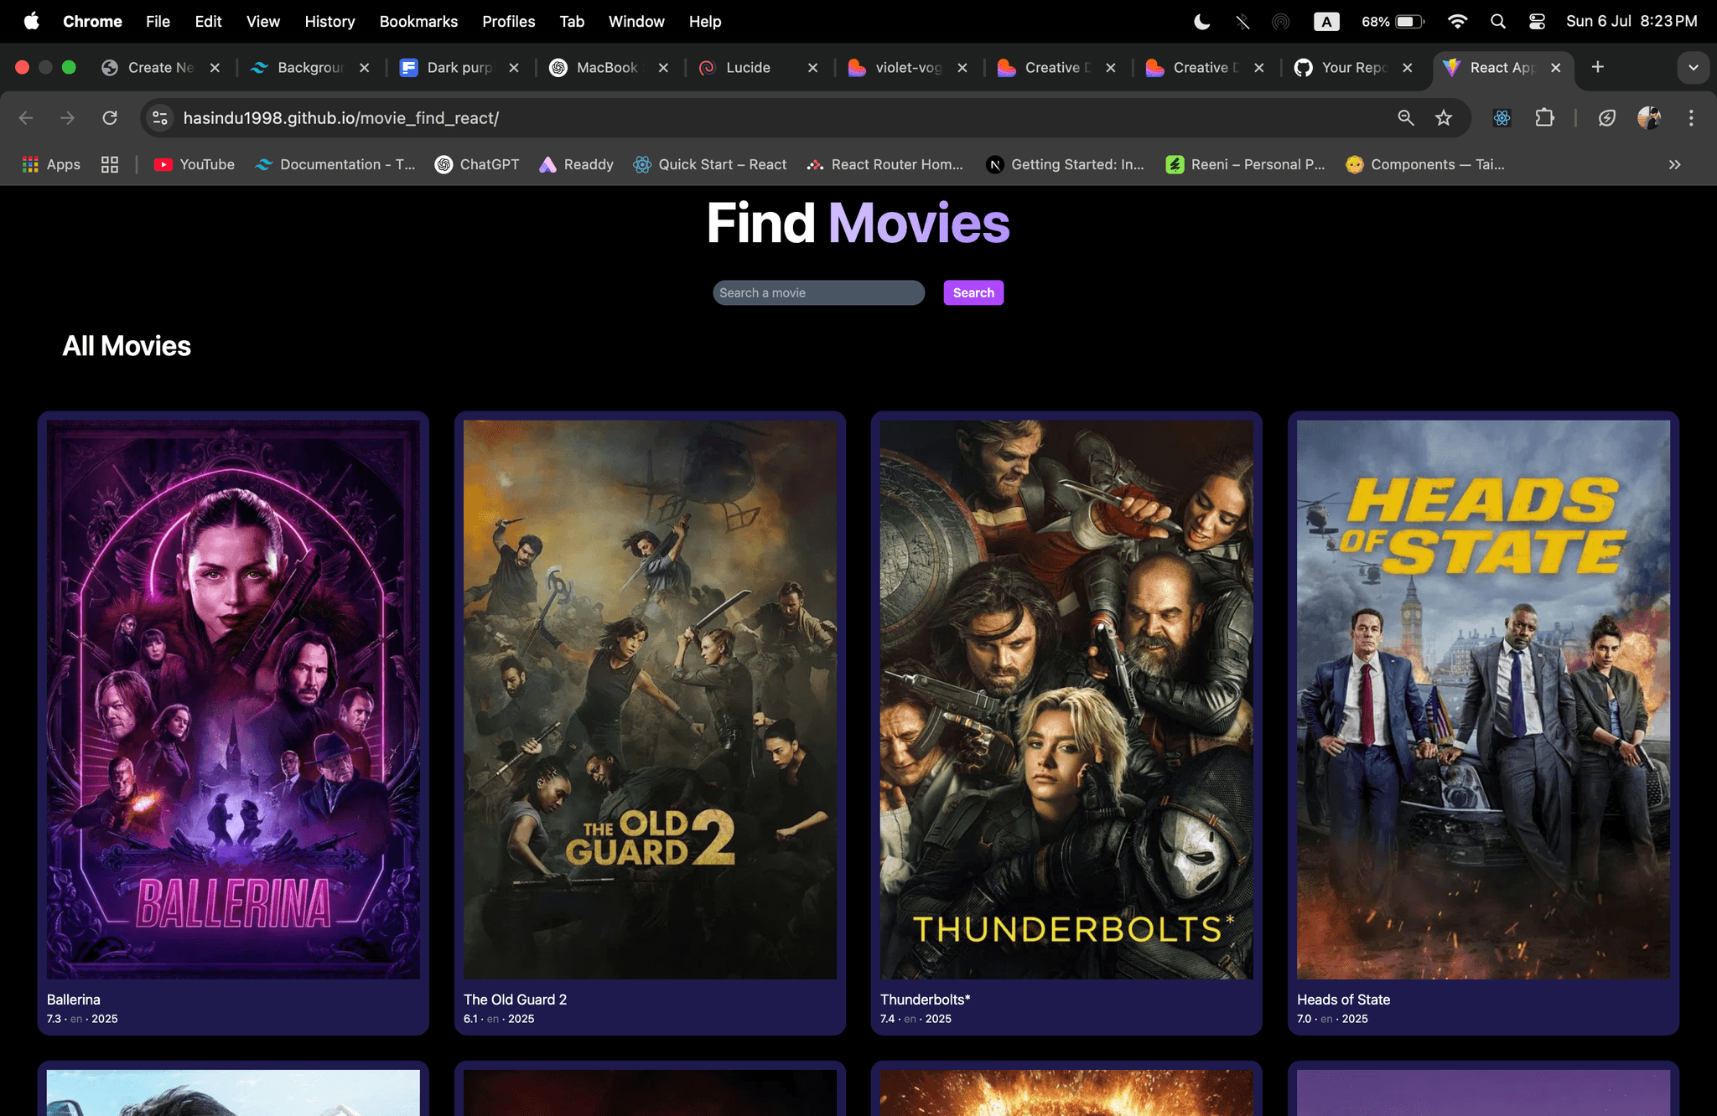Image resolution: width=1717 pixels, height=1116 pixels.
Task: Click the purple Search button
Action: (973, 292)
